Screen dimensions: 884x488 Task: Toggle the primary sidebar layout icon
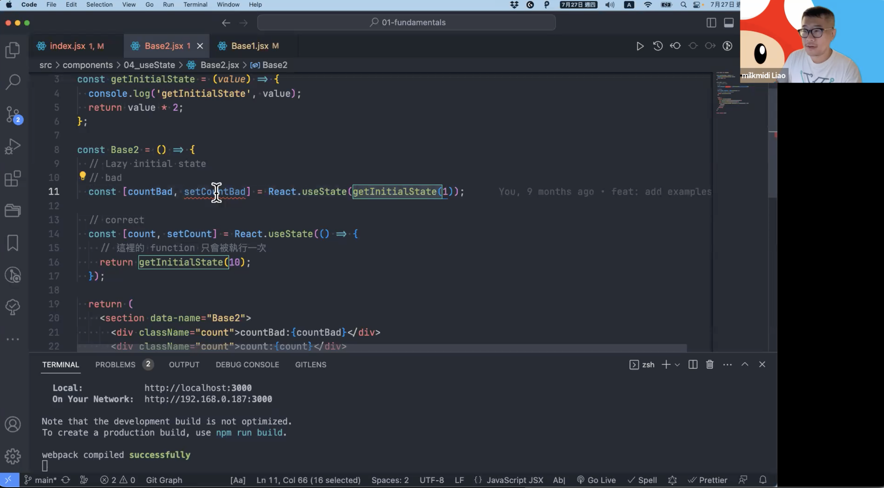pos(711,23)
